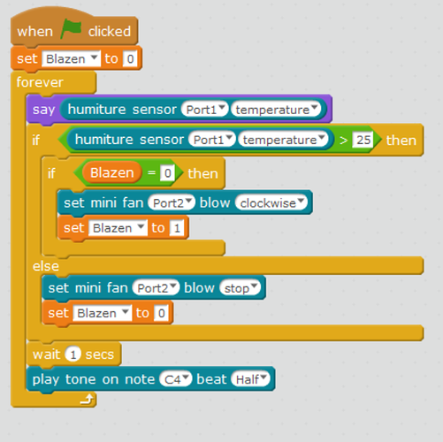Open Port2 dropdown in the stop fan block
The width and height of the screenshot is (443, 442).
click(x=156, y=288)
